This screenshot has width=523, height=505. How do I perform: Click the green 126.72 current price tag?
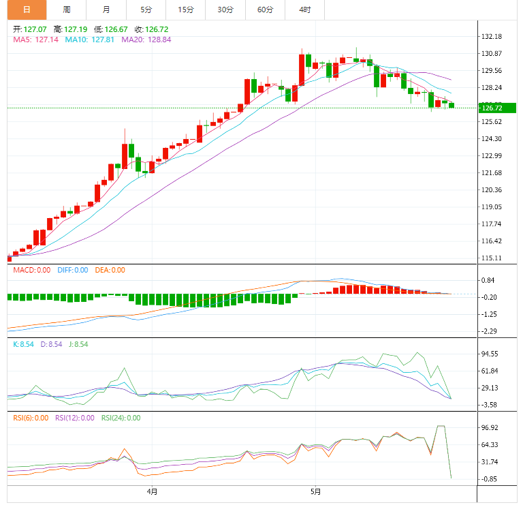[x=497, y=108]
